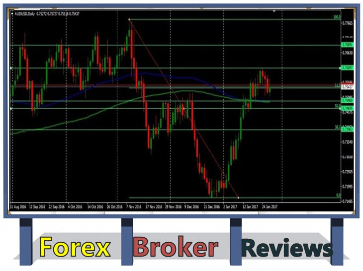The height and width of the screenshot is (271, 363).
Task: Click the 50.0 Fibonacci level label
Action: coord(336,106)
